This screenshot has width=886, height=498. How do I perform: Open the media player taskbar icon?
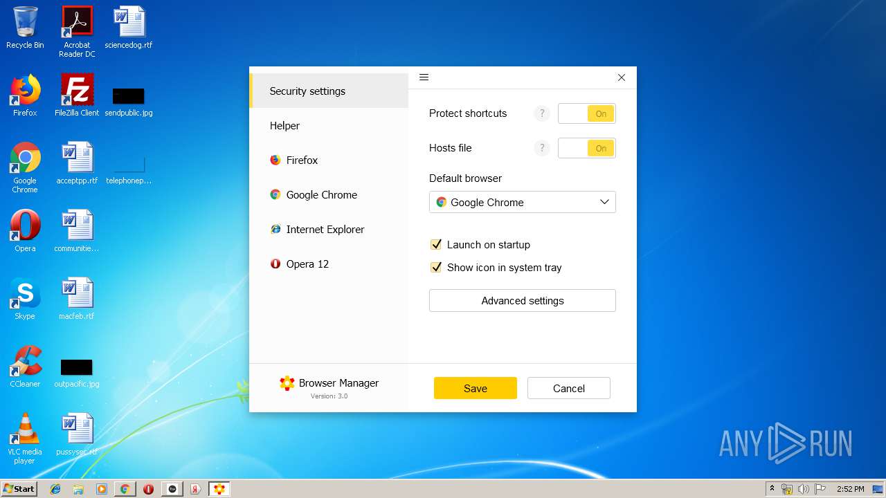102,489
